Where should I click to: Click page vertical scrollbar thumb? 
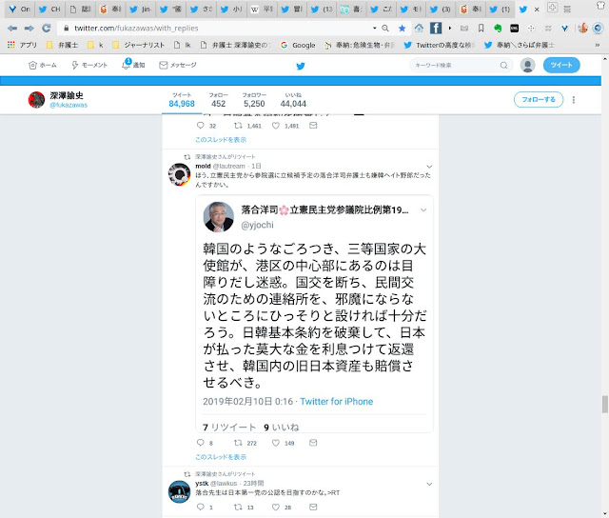(x=605, y=404)
